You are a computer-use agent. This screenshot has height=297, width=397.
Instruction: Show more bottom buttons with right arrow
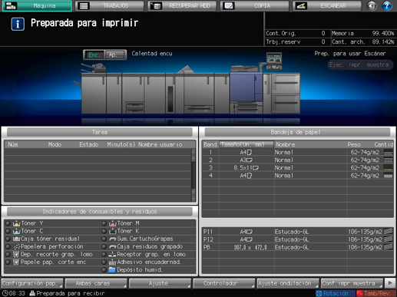click(x=390, y=283)
